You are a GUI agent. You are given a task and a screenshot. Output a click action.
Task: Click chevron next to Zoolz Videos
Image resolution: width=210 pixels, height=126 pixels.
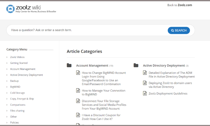click(x=7, y=57)
